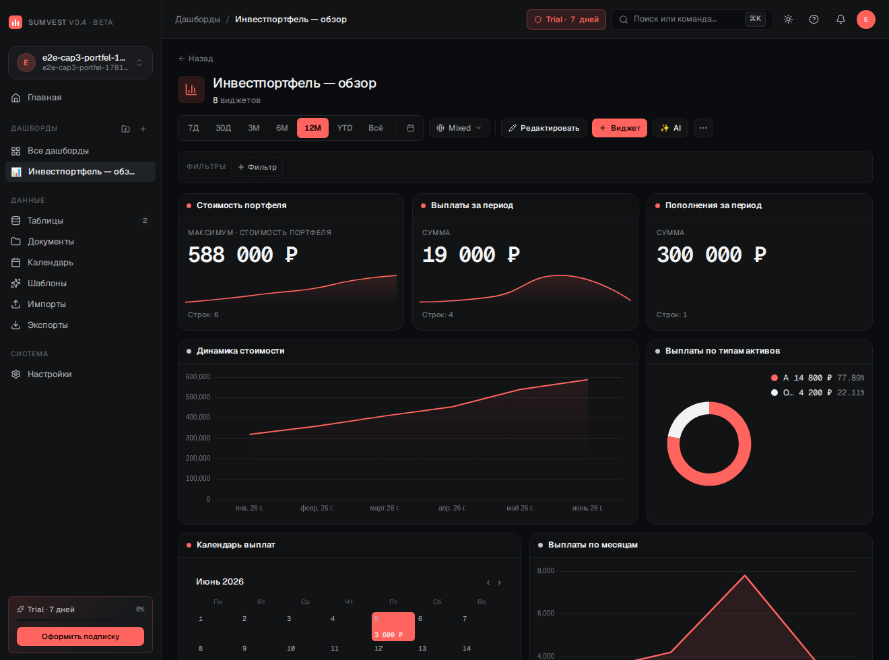Toggle the light/dark theme sun icon
Screen dimensions: 889x660
click(788, 20)
